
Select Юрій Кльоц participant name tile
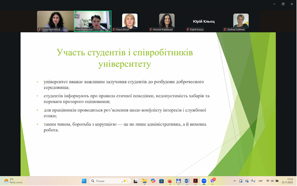point(203,22)
